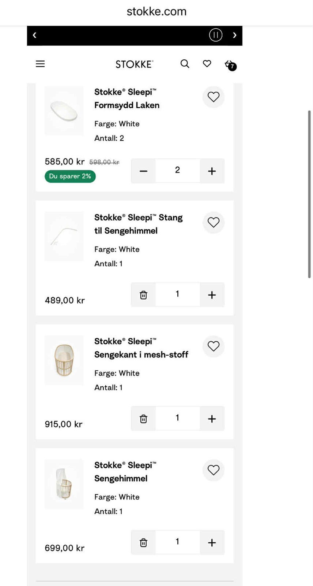Screen dimensions: 313x586
Task: Delete Sengekant i mesh-stoff from cart
Action: pyautogui.click(x=143, y=419)
